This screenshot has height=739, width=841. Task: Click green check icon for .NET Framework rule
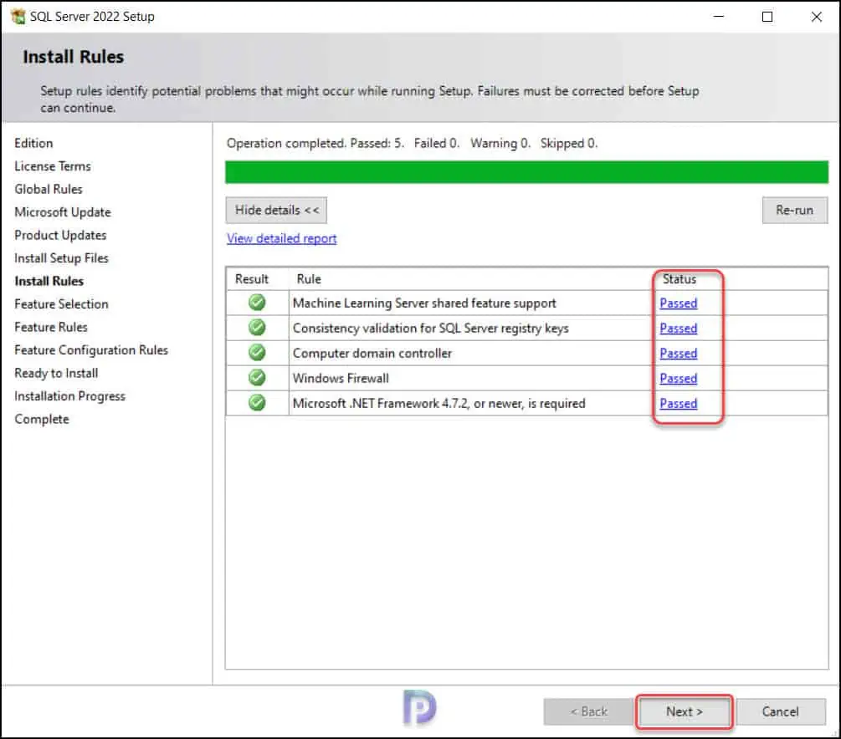[257, 402]
